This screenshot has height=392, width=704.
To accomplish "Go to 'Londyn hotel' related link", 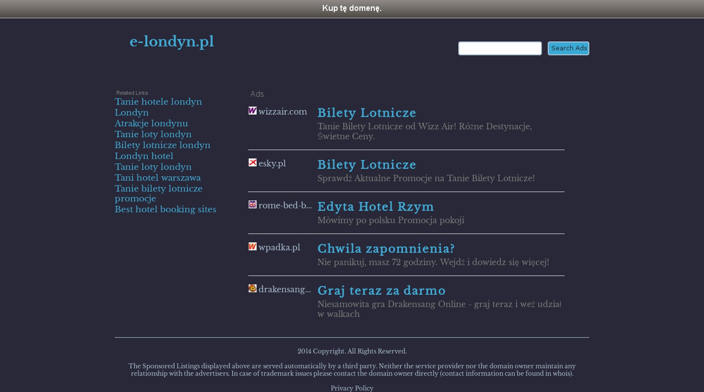I will pyautogui.click(x=144, y=156).
